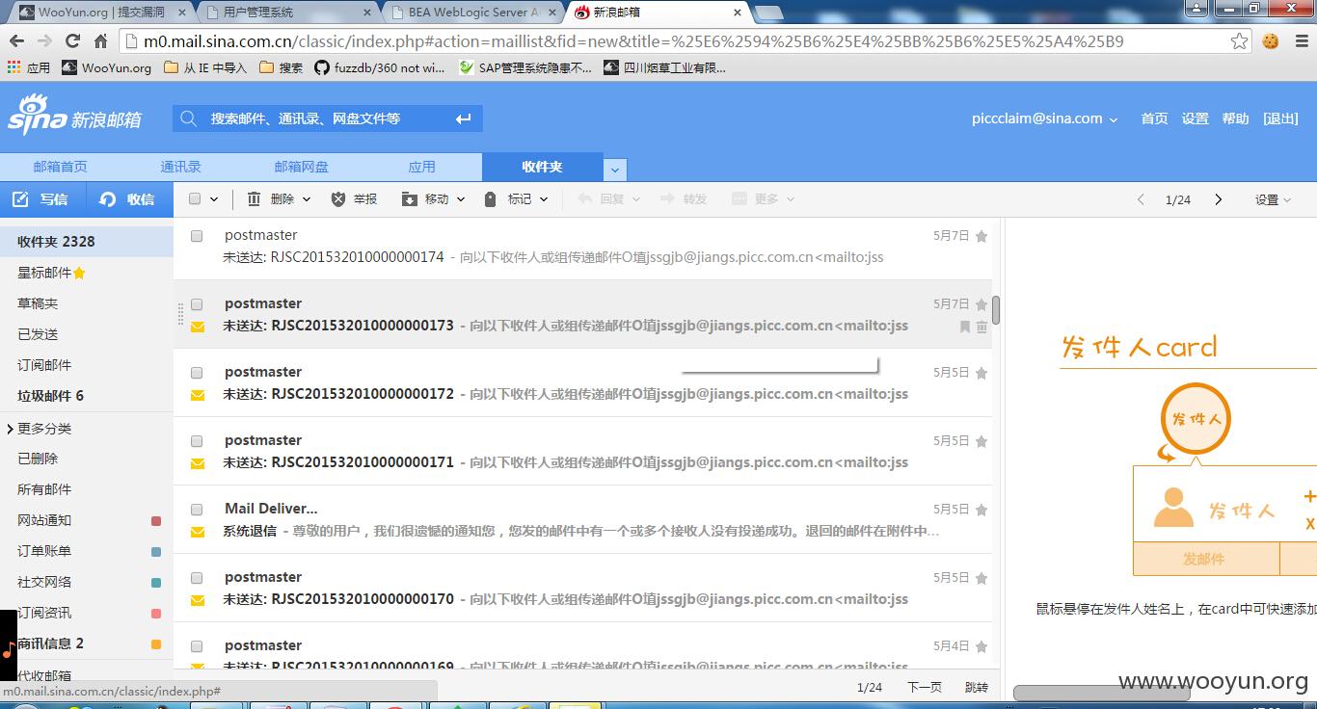Switch to 用户管理系统 browser tab

click(286, 13)
